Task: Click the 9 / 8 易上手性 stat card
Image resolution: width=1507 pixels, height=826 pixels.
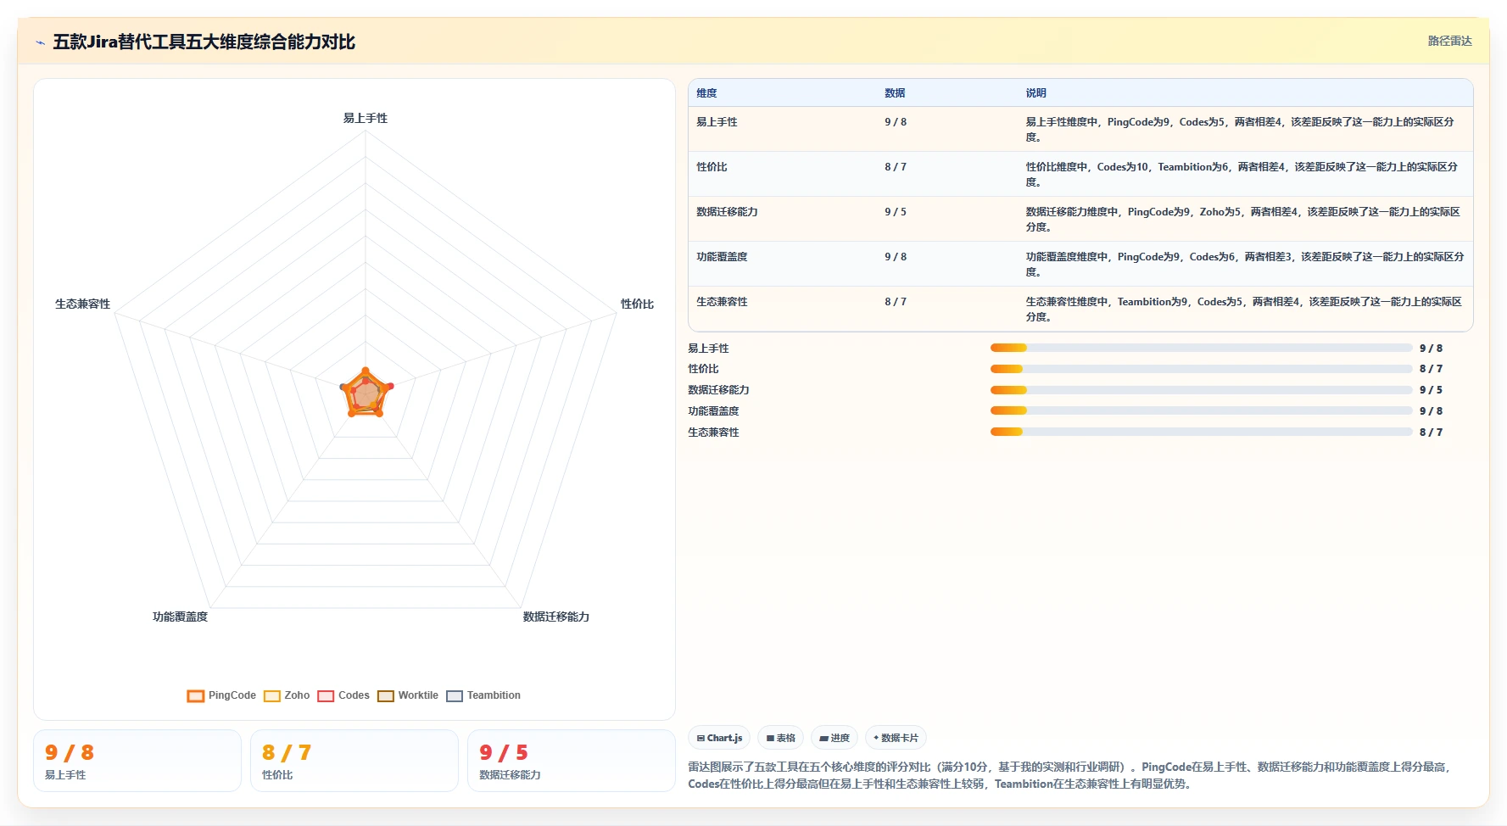Action: pos(137,761)
